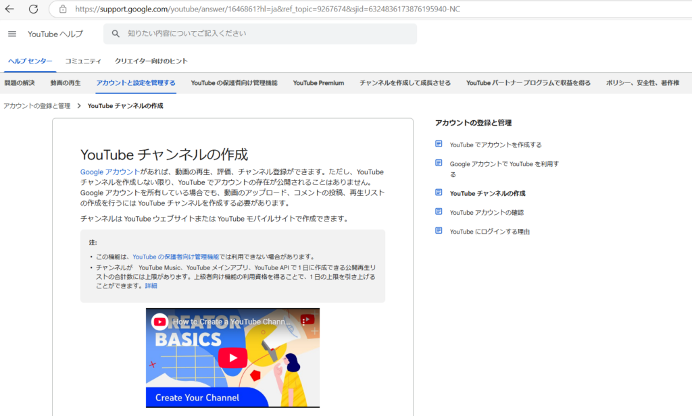Click the breadcrumb chevron separator
Viewport: 692px width, 416px height.
pos(79,106)
